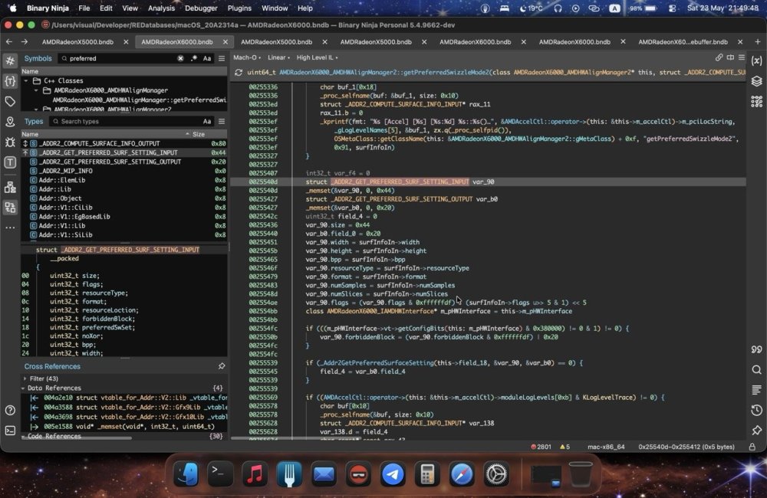Select the Addr::V1::EgBasedLib type row

tap(123, 217)
